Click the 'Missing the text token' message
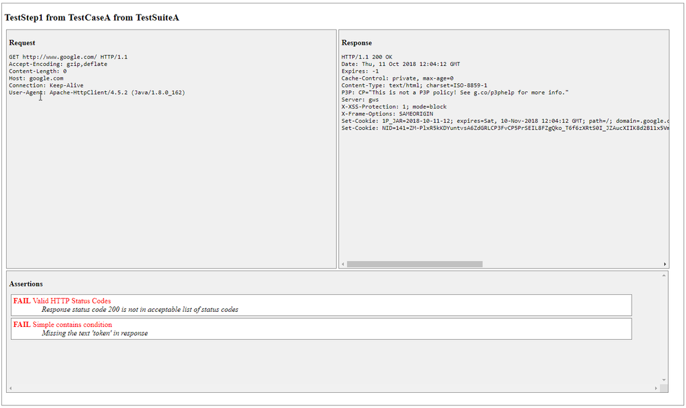 click(x=94, y=333)
